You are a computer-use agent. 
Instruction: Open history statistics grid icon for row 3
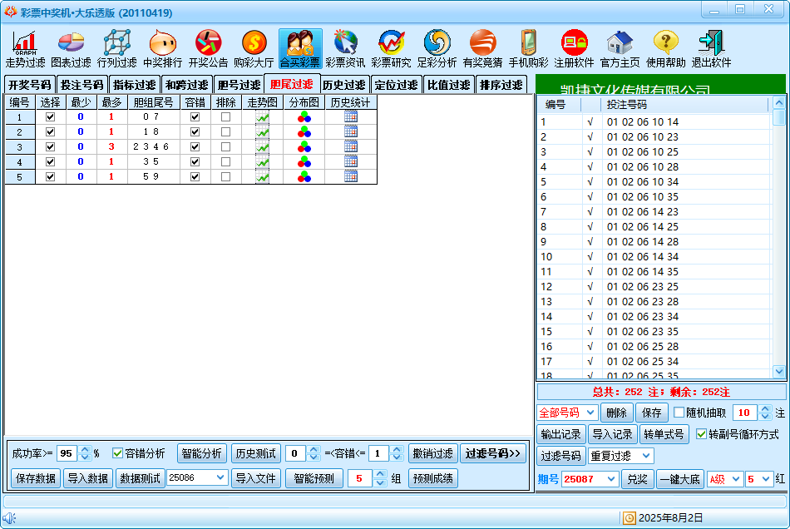350,146
